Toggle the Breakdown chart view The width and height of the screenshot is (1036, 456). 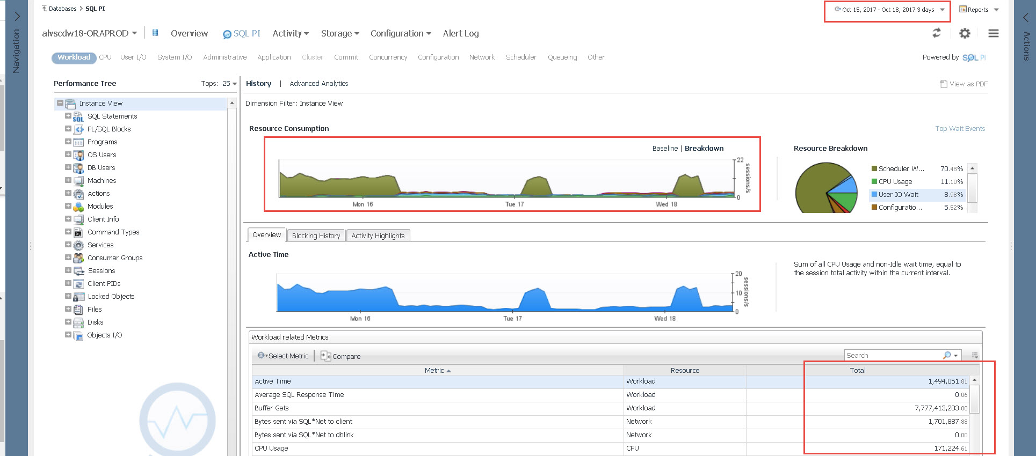704,149
